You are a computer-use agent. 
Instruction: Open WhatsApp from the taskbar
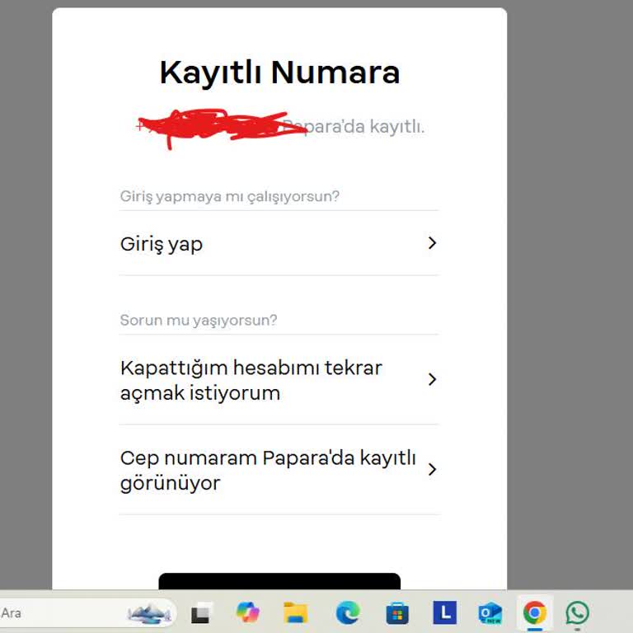coord(577,613)
